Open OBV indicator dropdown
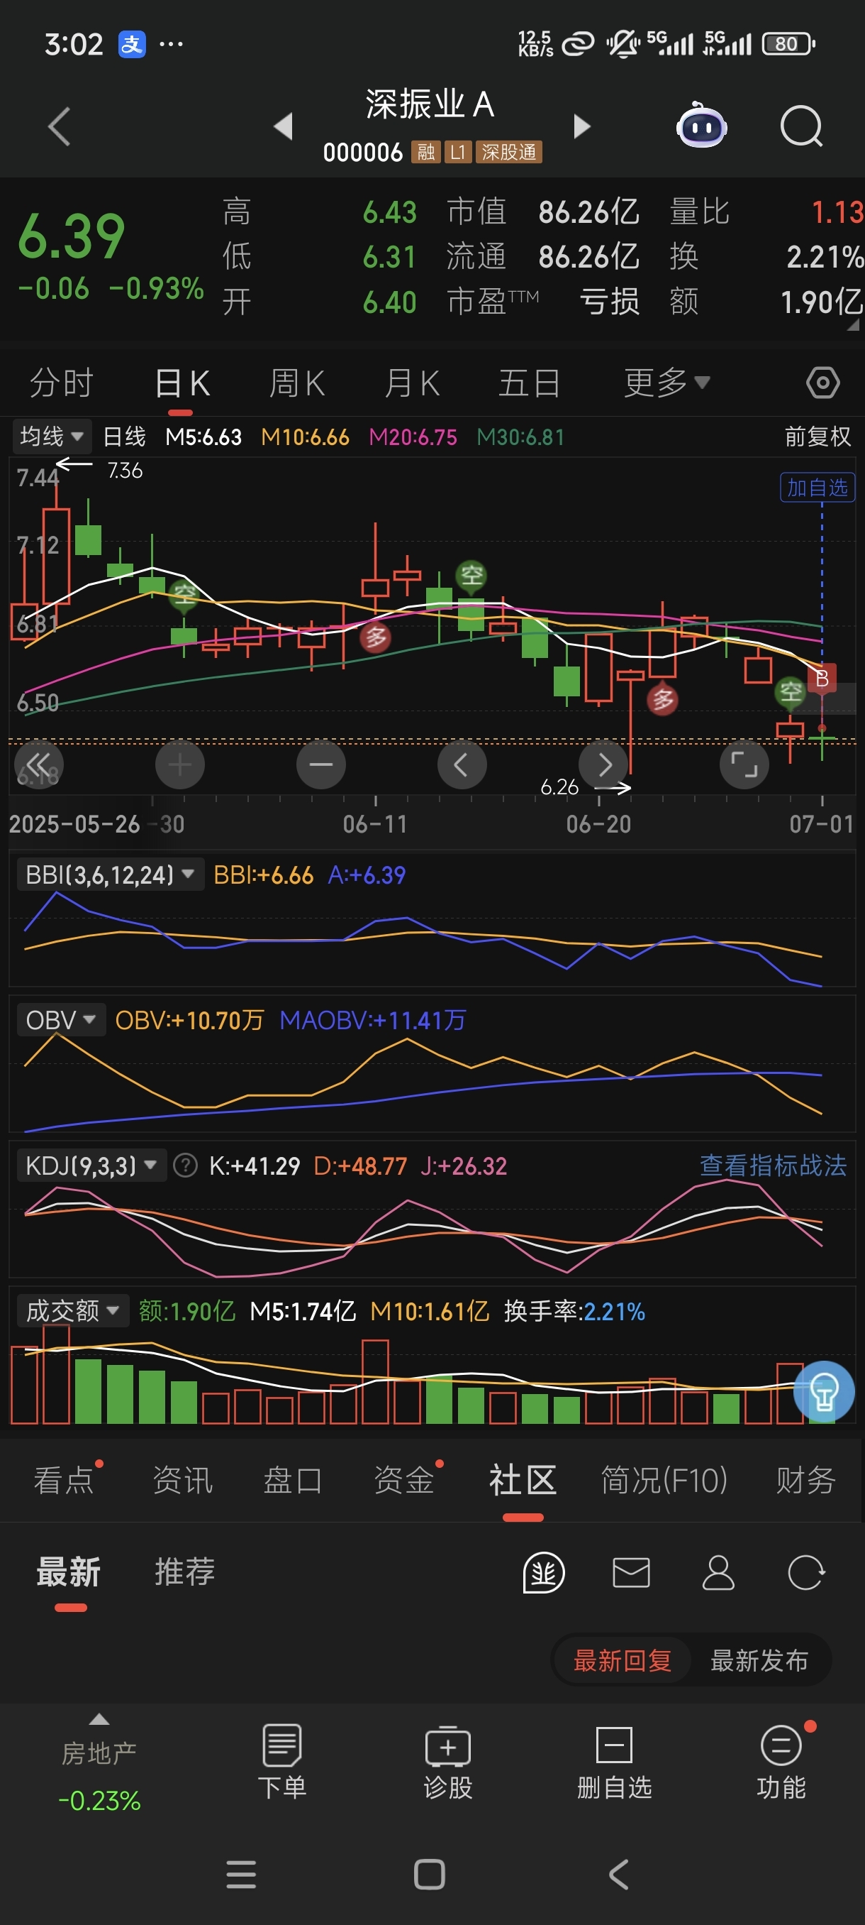865x1925 pixels. tap(60, 1019)
